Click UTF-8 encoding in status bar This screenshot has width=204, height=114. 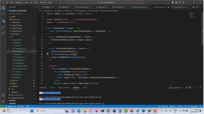tap(180, 106)
